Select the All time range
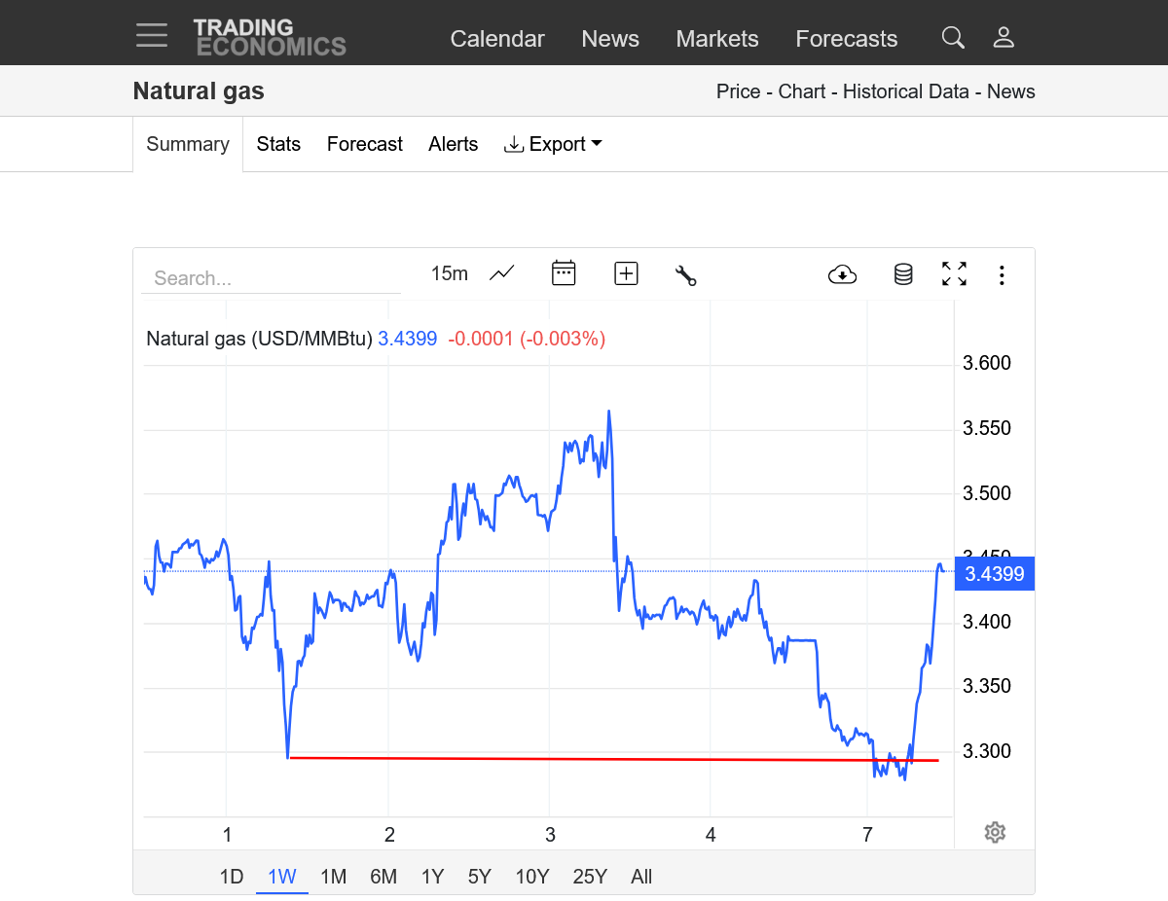This screenshot has height=901, width=1168. click(x=641, y=877)
